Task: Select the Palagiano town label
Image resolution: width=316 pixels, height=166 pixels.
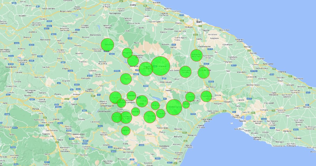Action: point(218,104)
